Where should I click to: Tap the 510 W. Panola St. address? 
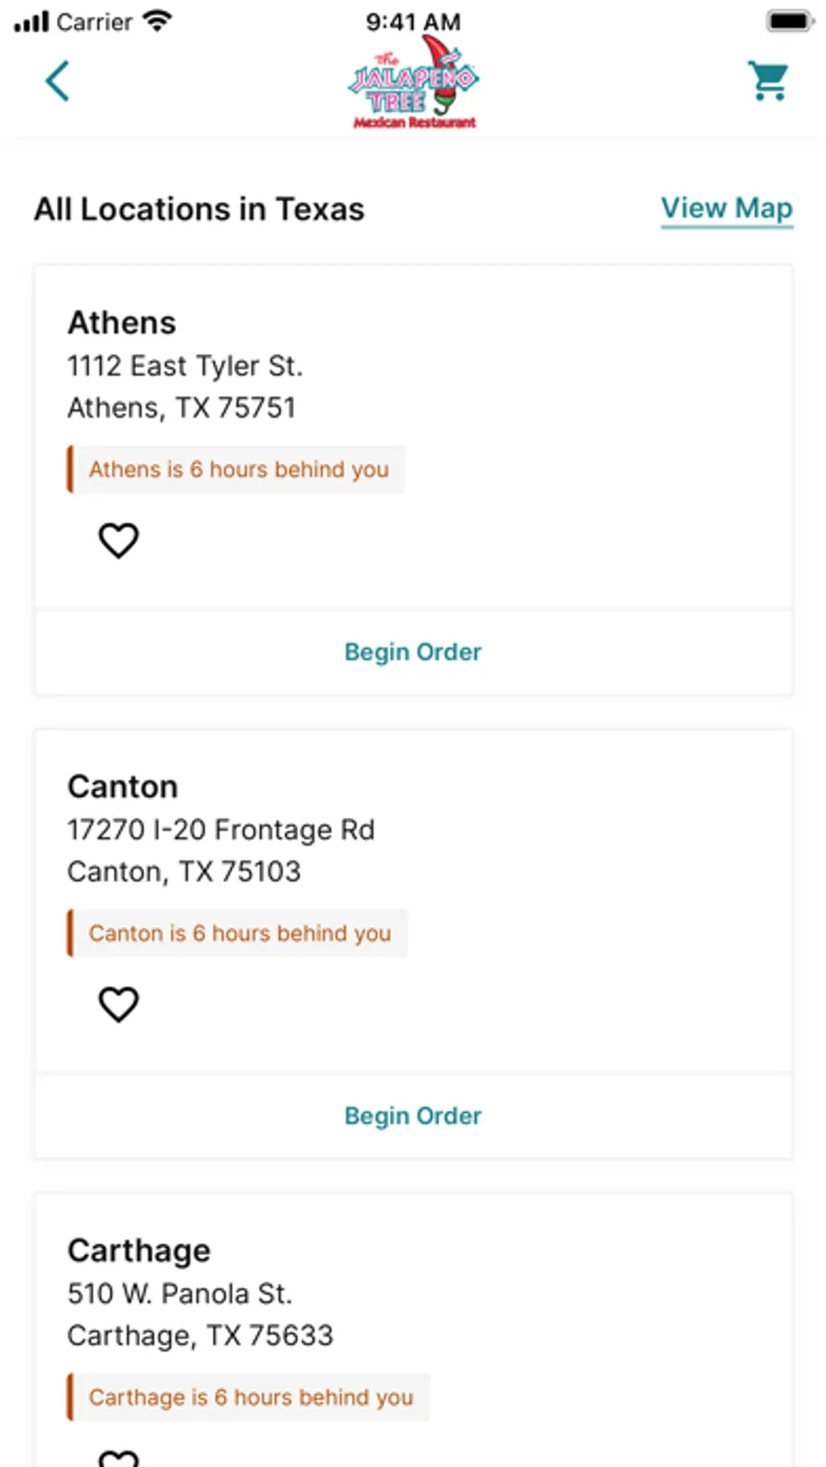pos(179,1293)
